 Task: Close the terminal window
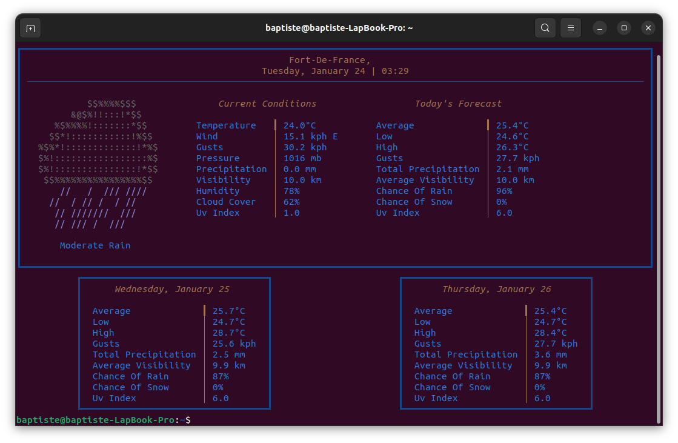click(648, 28)
